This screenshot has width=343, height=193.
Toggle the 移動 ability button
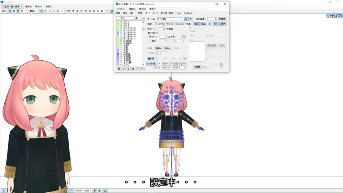pyautogui.click(x=203, y=24)
